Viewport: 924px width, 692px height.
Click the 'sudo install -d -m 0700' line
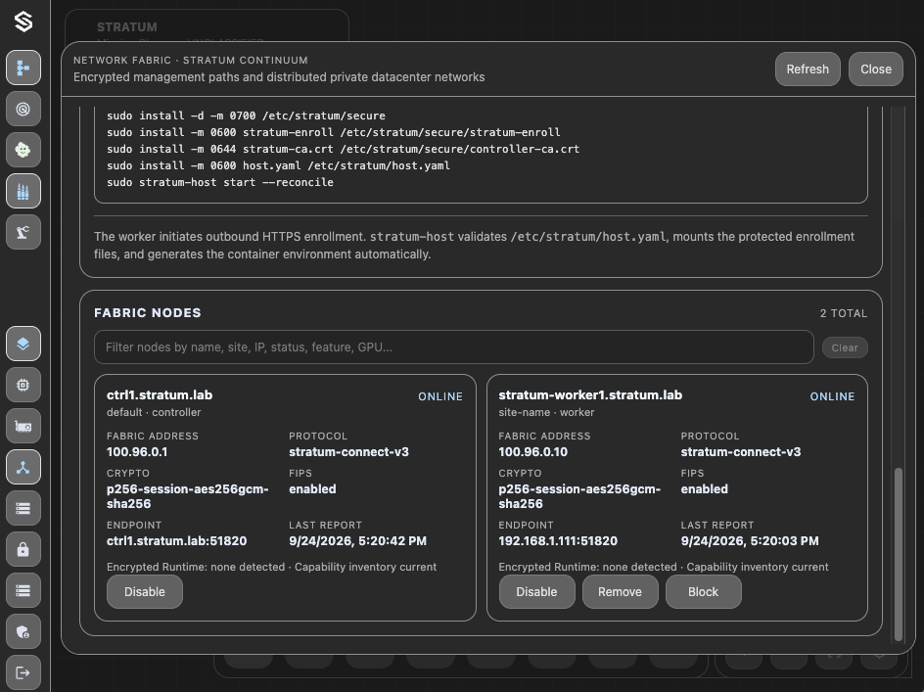pos(246,116)
